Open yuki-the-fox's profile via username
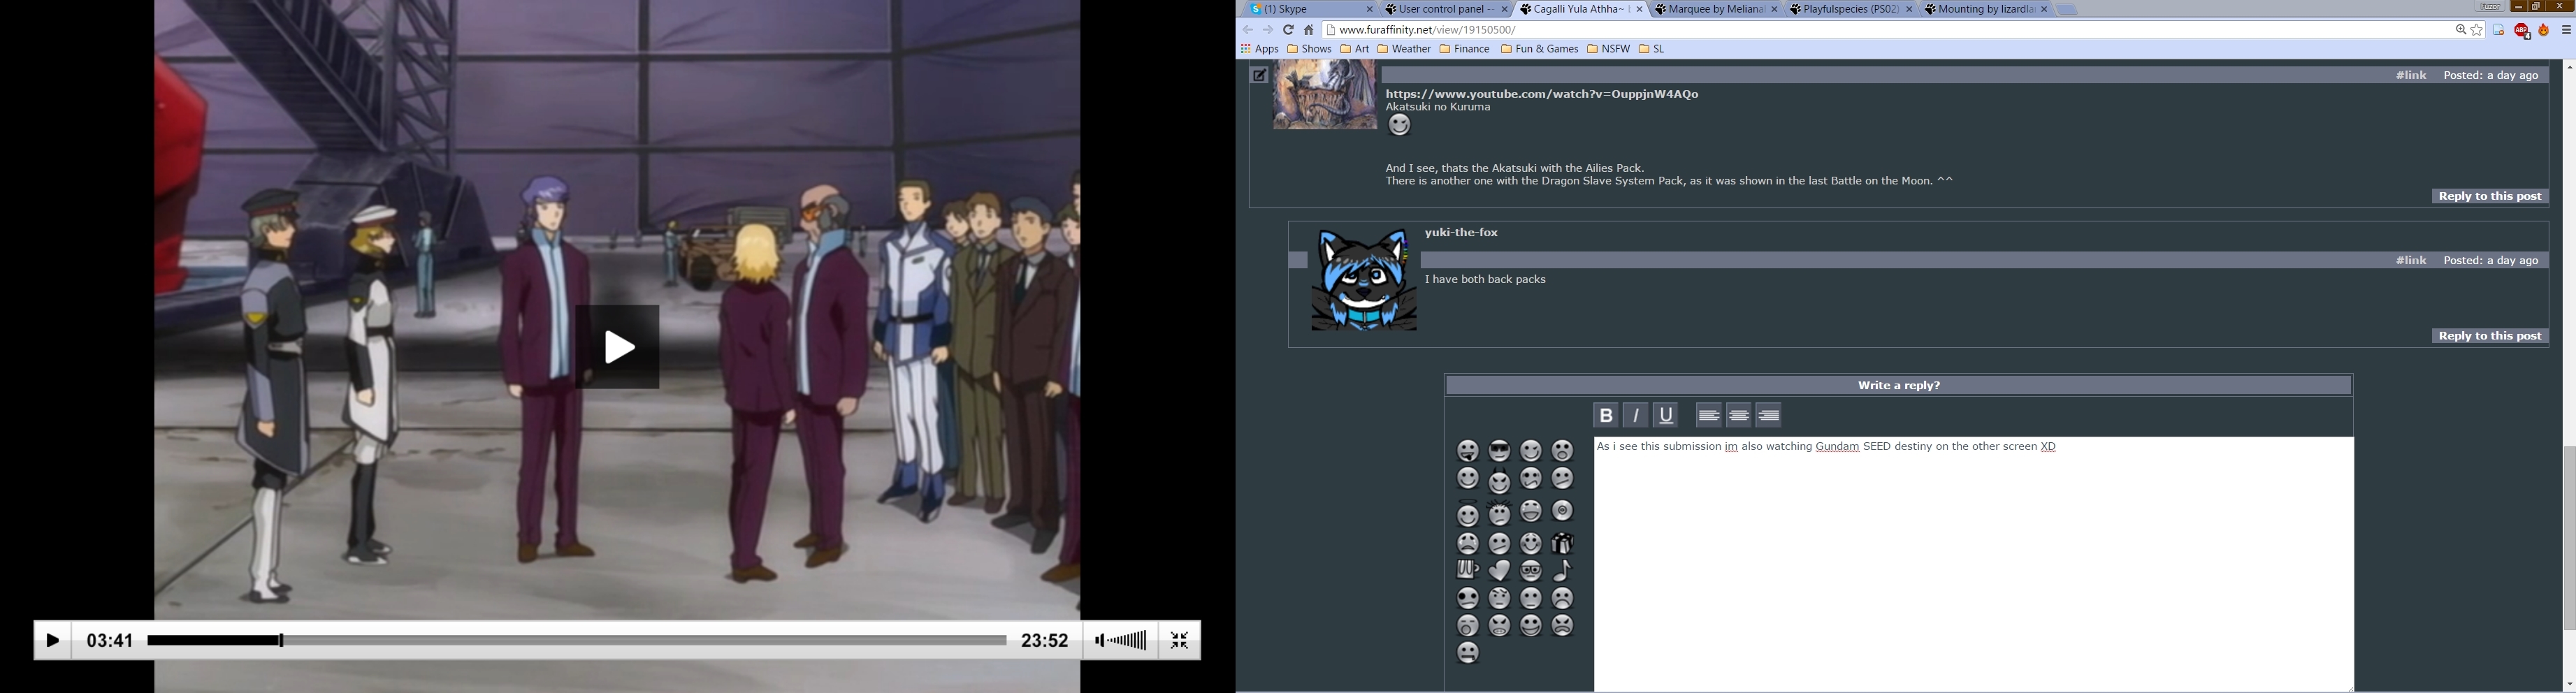The height and width of the screenshot is (693, 2576). tap(1461, 233)
